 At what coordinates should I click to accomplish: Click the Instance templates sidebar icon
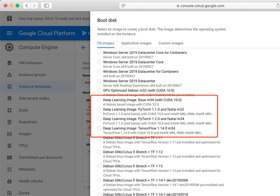click(9, 87)
